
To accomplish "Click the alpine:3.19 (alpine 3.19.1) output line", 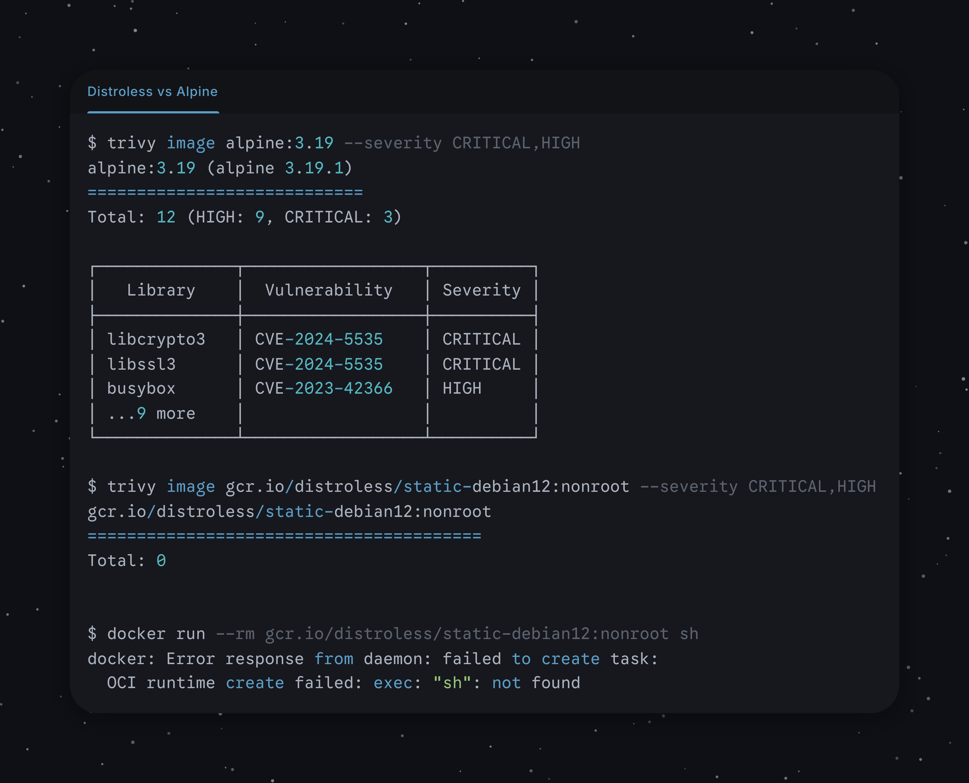I will click(219, 168).
